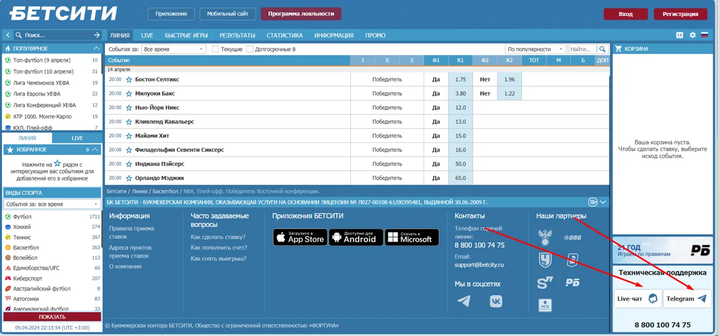Click the Регистрация button
720x336 pixels.
(680, 14)
